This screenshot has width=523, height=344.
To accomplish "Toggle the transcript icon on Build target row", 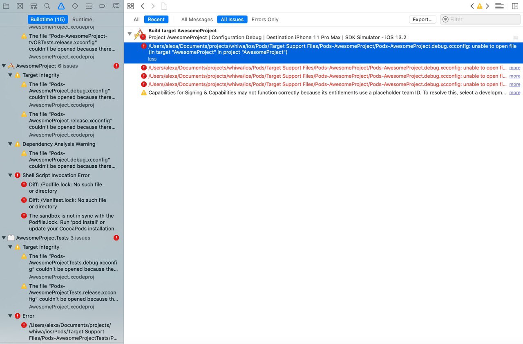I will [515, 38].
